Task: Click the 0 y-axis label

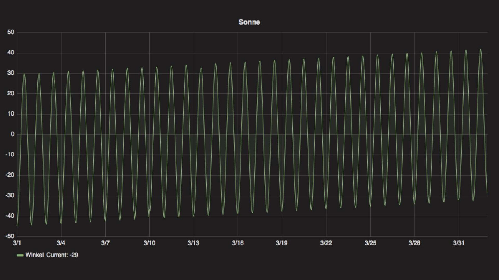Action: coord(12,134)
